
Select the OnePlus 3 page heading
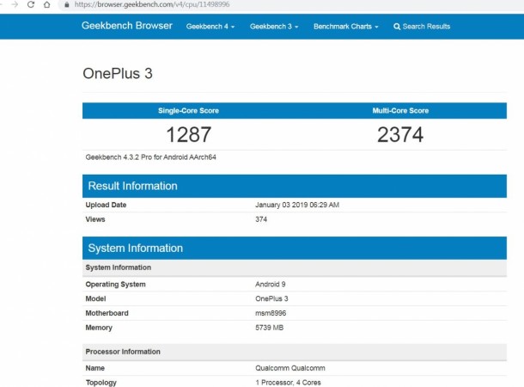118,74
